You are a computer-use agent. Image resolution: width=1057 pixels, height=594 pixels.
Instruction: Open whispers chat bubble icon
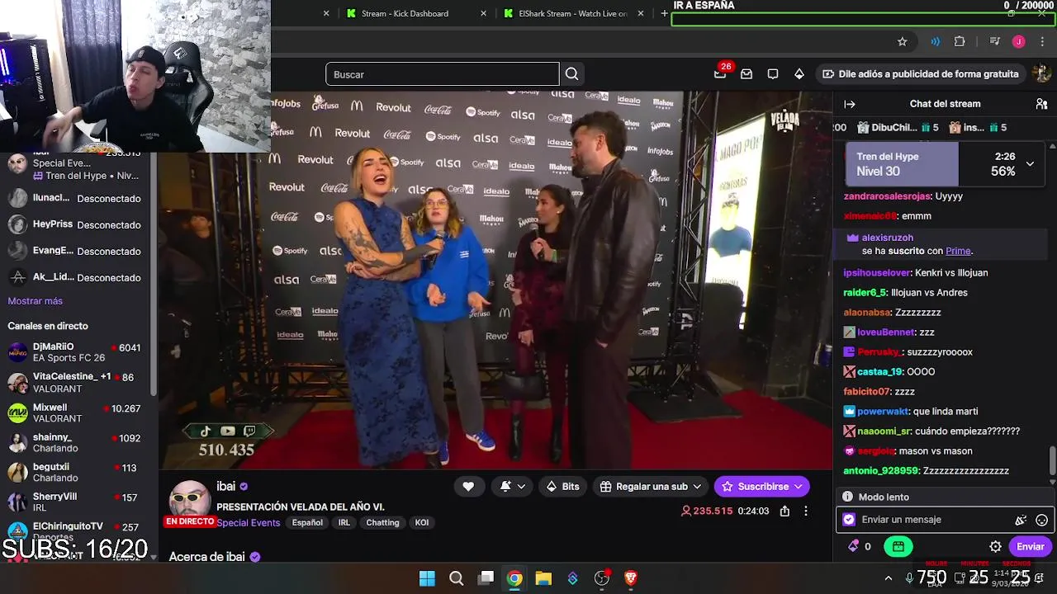pos(773,74)
